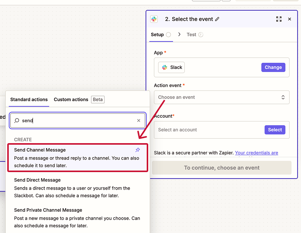This screenshot has height=233, width=301.
Task: Expand the step panel to full screen
Action: coord(279,19)
